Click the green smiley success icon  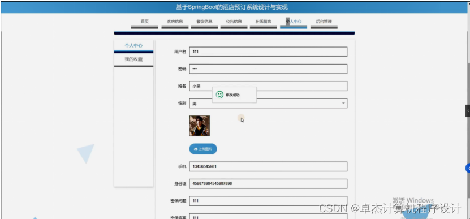219,95
